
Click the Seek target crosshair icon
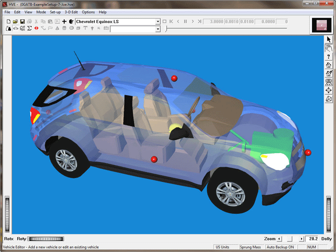click(329, 90)
